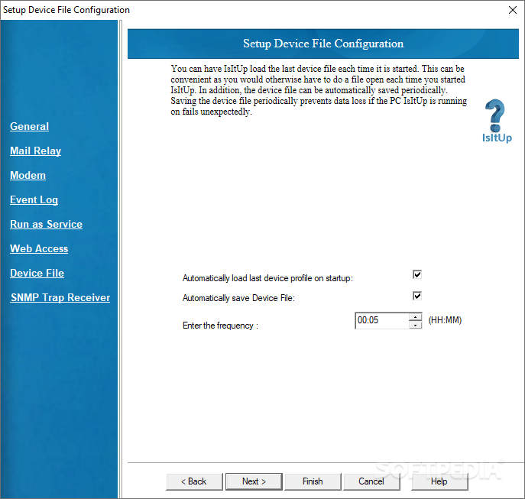This screenshot has width=525, height=499.
Task: Close the Setup Device File Configuration window
Action: (x=513, y=10)
